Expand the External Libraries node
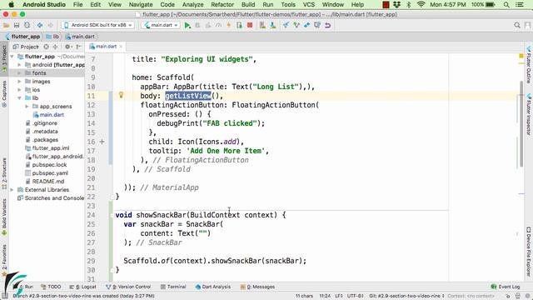The width and height of the screenshot is (533, 300). (12, 190)
